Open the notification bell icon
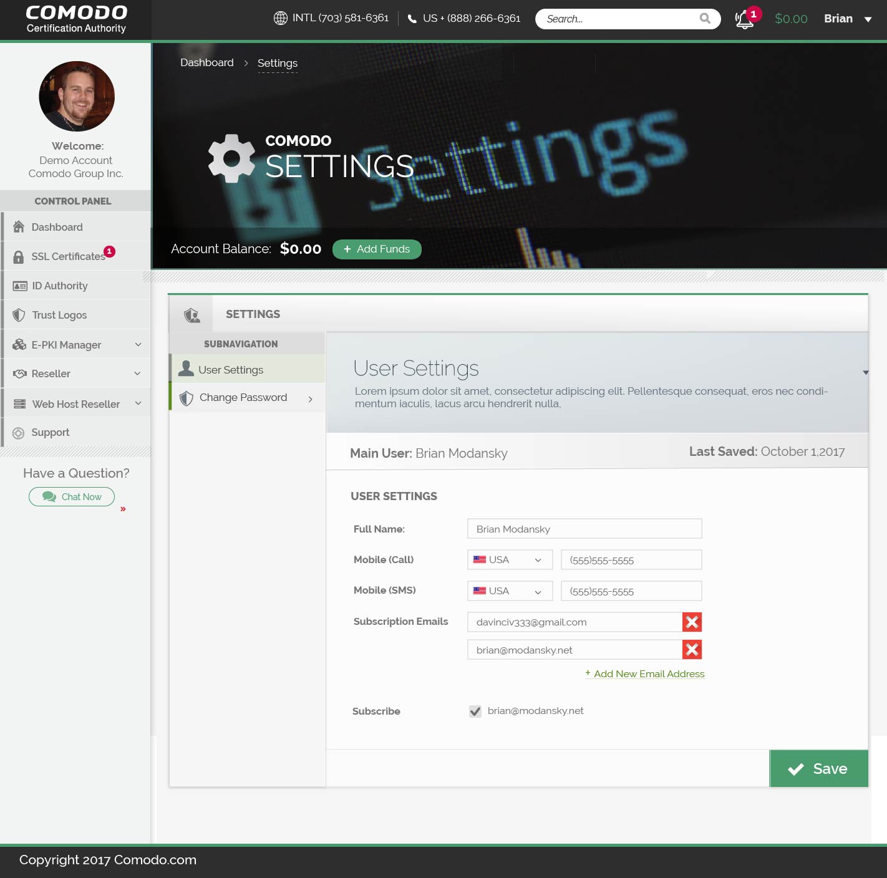Viewport: 887px width, 878px height. (x=744, y=19)
